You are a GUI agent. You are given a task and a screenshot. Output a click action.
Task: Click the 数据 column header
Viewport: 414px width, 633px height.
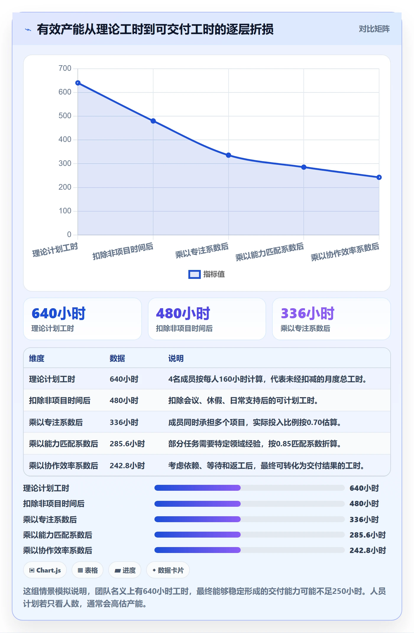coord(117,358)
